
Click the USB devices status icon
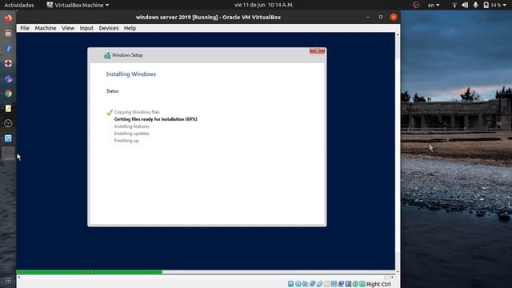coord(320,284)
